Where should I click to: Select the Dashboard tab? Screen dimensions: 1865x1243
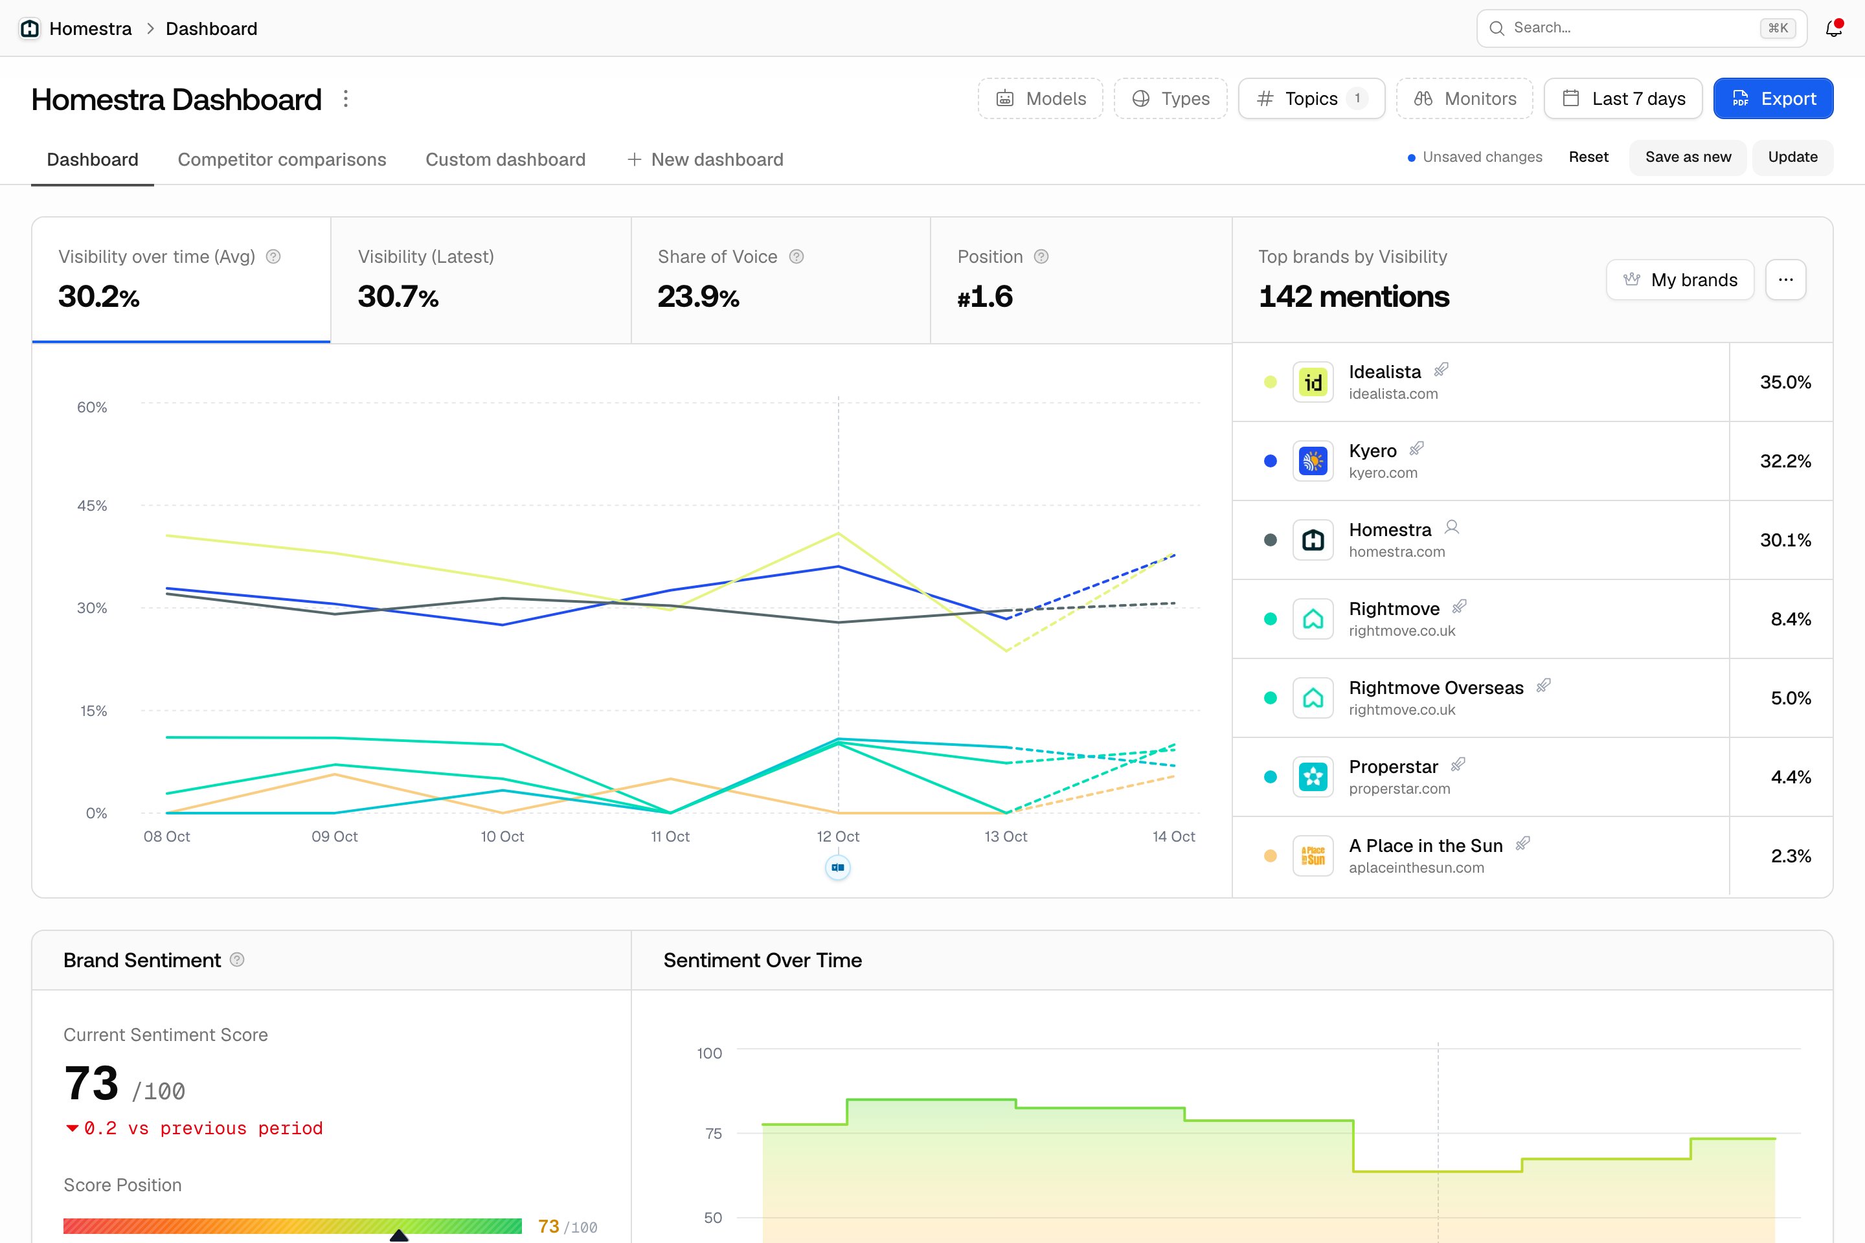[93, 159]
